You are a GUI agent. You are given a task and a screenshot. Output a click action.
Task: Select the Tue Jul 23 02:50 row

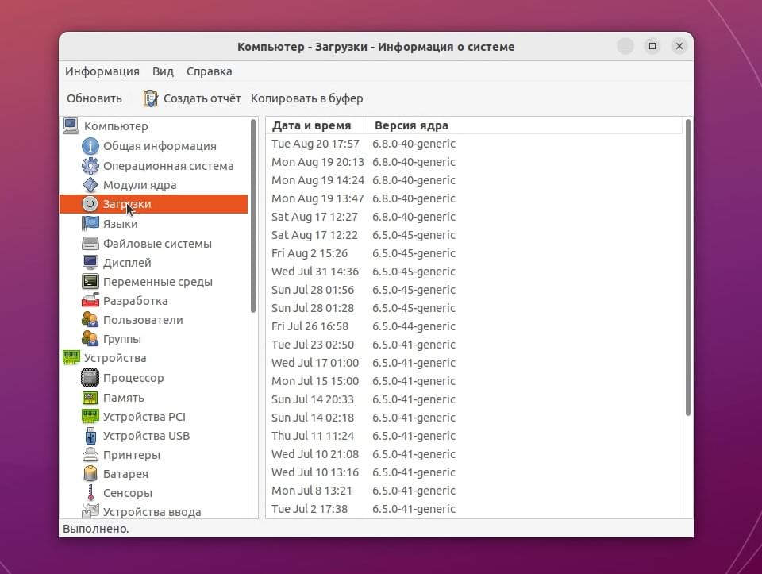click(x=474, y=345)
